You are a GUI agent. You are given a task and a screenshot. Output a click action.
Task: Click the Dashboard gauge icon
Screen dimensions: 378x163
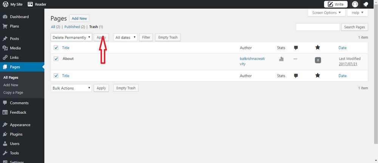5,17
